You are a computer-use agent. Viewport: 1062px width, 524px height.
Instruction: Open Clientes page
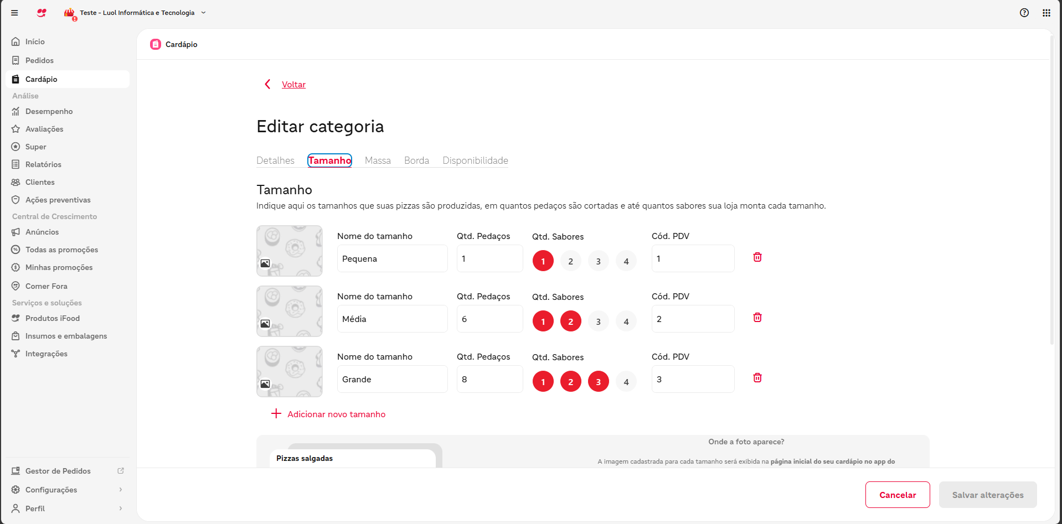click(x=68, y=182)
